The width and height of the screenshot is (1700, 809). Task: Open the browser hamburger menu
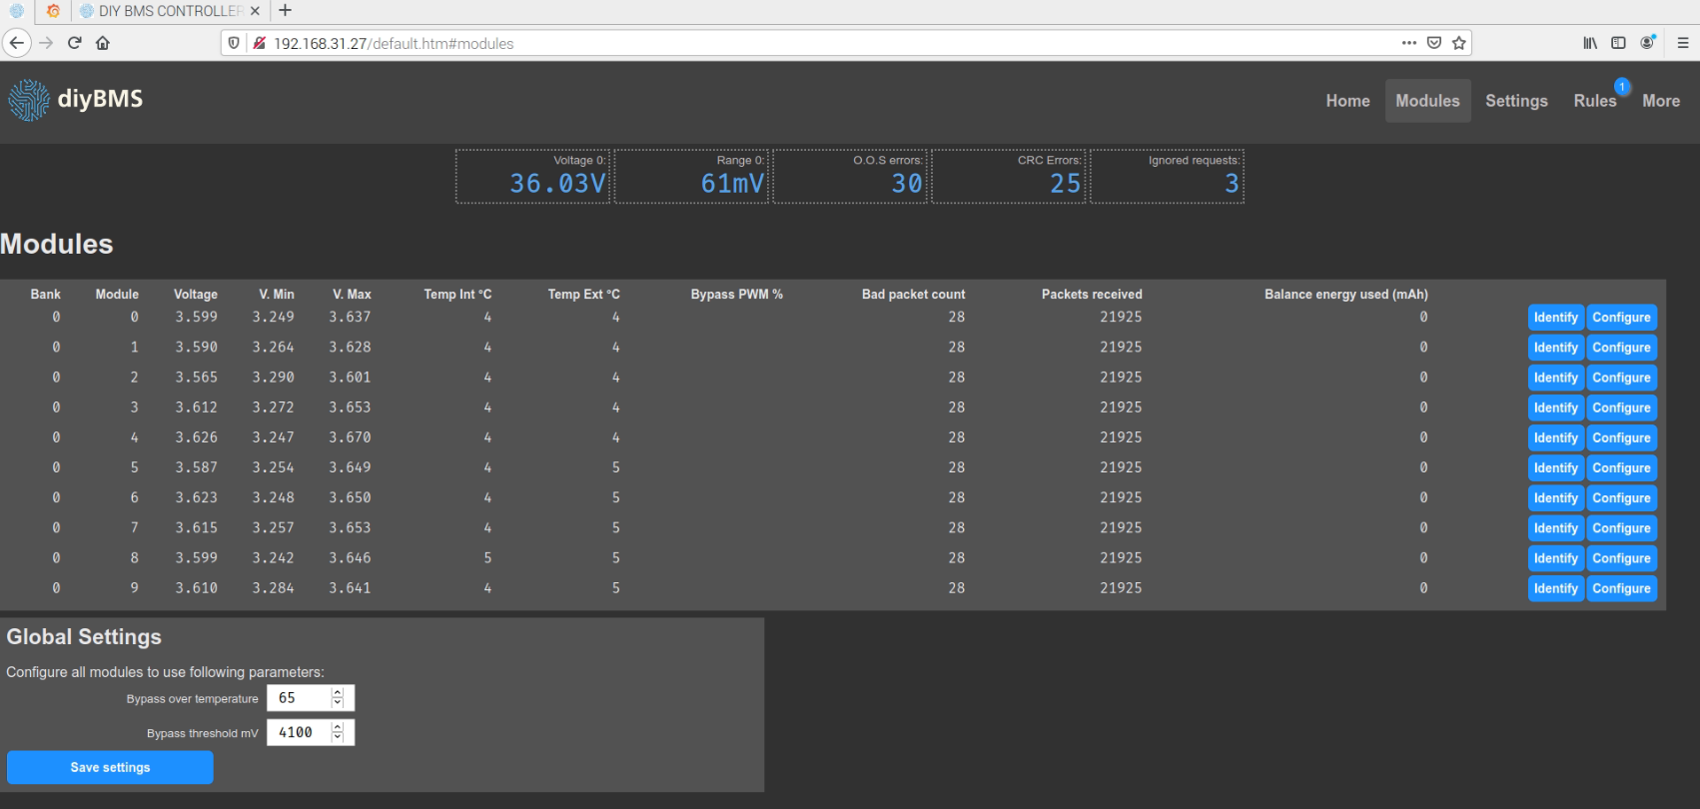tap(1683, 43)
